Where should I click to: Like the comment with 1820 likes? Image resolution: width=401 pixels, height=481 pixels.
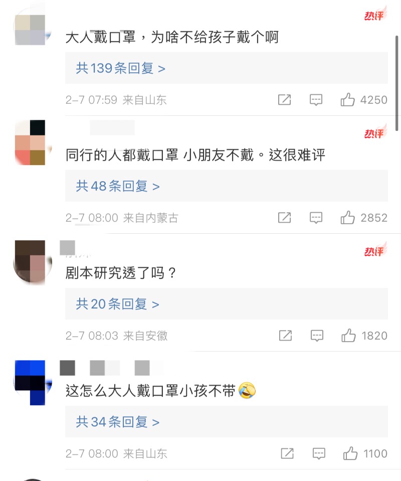[348, 335]
